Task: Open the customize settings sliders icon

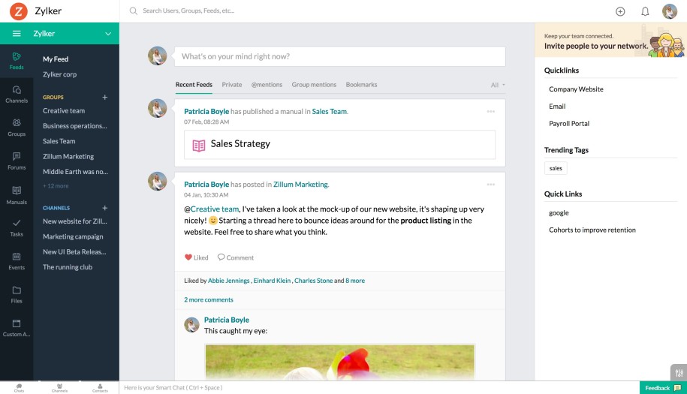Action: [x=679, y=372]
